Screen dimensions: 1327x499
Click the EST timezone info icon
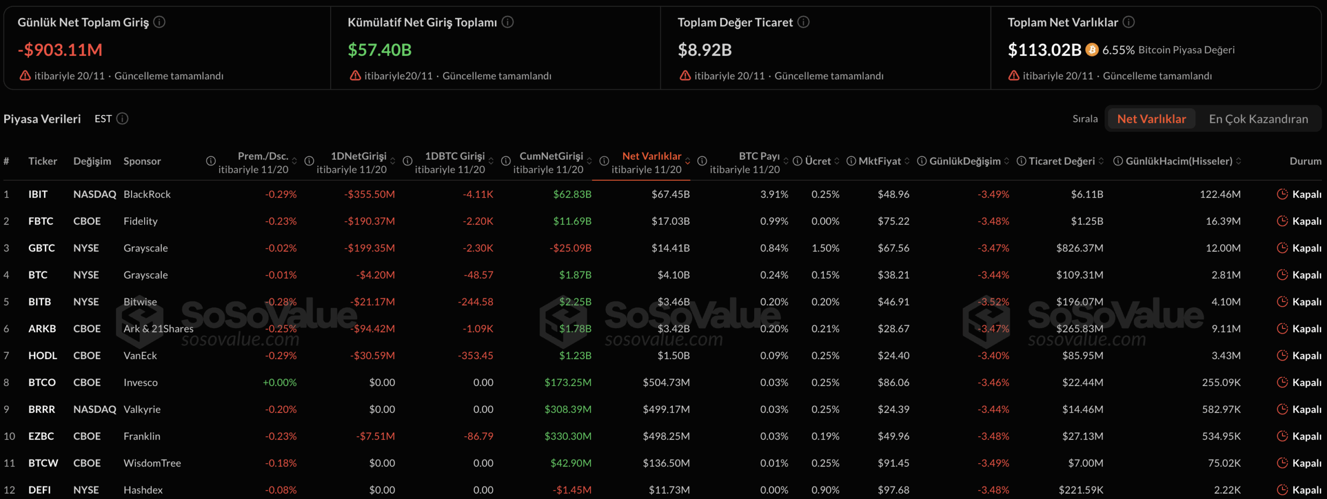[122, 119]
